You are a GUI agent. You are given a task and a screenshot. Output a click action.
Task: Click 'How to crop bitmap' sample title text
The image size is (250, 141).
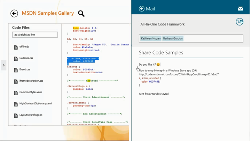click(x=168, y=70)
